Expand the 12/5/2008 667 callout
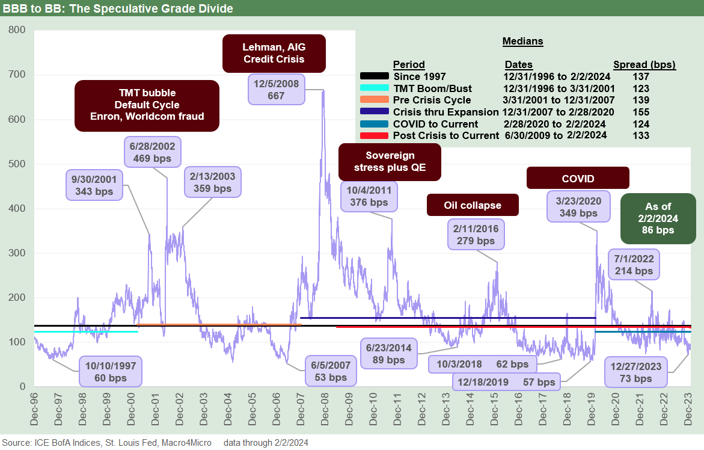This screenshot has width=704, height=450. click(x=276, y=89)
